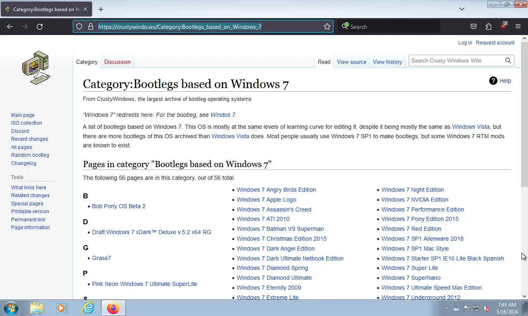528x316 pixels.
Task: Open the View history tab
Action: pyautogui.click(x=387, y=62)
